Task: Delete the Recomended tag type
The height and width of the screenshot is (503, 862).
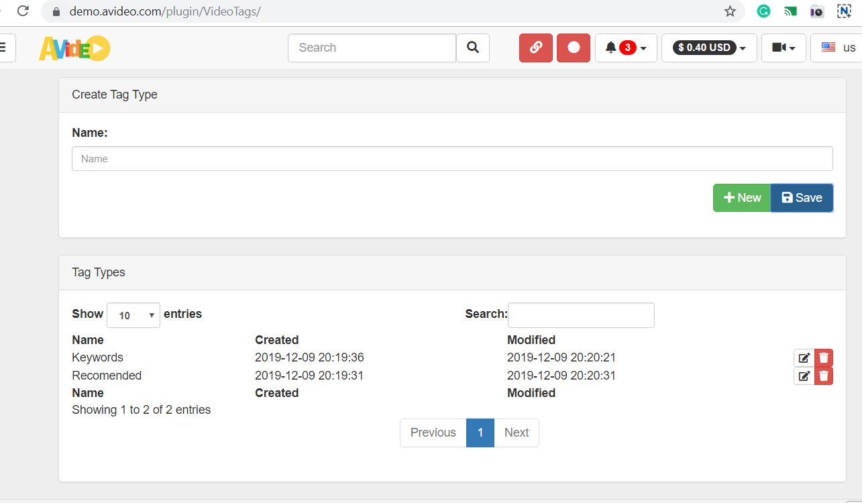Action: click(823, 376)
